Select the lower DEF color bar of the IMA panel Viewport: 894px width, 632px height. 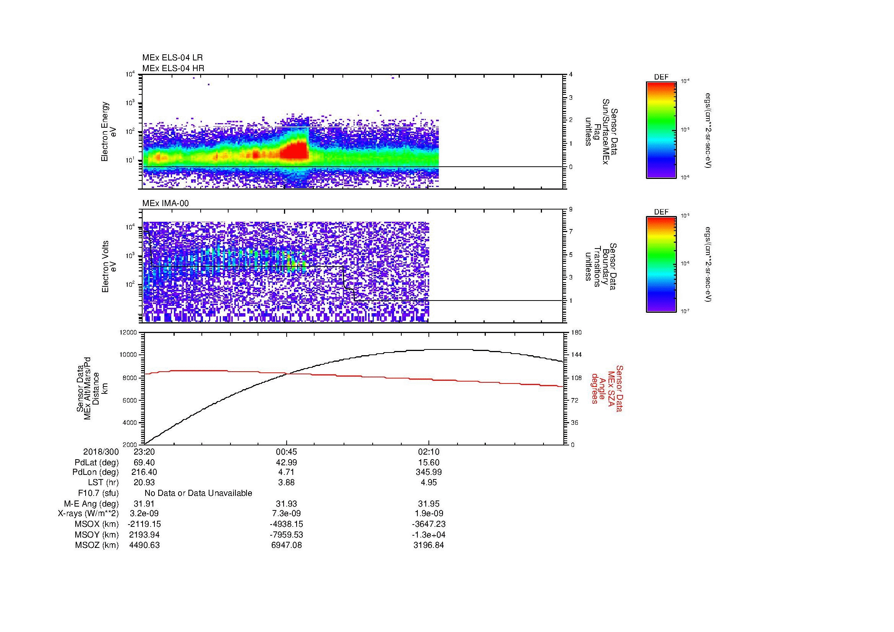(x=661, y=265)
